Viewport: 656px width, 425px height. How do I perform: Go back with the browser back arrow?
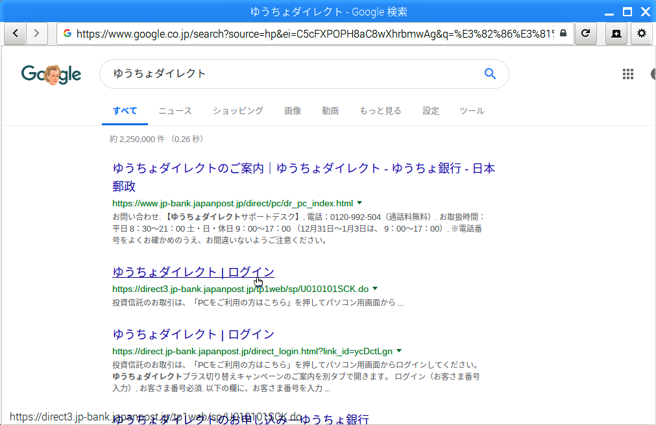point(16,33)
